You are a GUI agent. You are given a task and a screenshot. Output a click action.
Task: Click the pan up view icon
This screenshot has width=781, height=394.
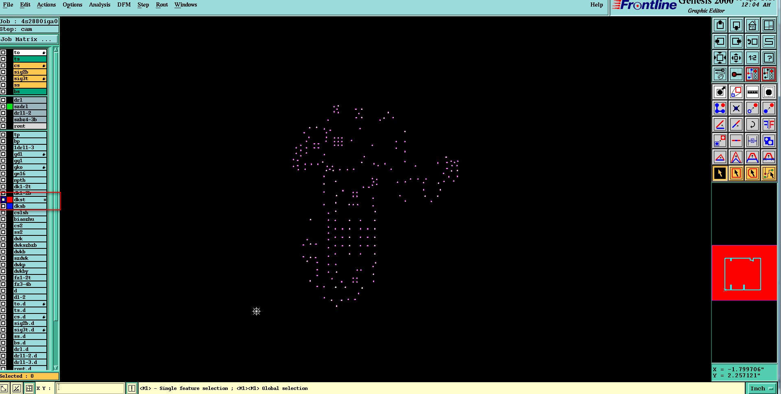720,25
